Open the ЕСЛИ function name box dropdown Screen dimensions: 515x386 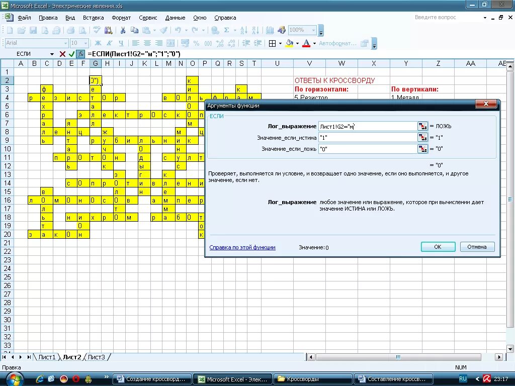[x=52, y=54]
